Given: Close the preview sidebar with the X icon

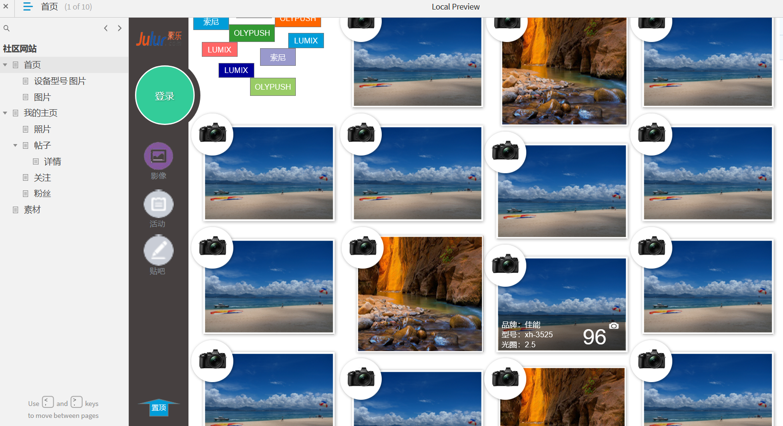Looking at the screenshot, I should tap(6, 7).
